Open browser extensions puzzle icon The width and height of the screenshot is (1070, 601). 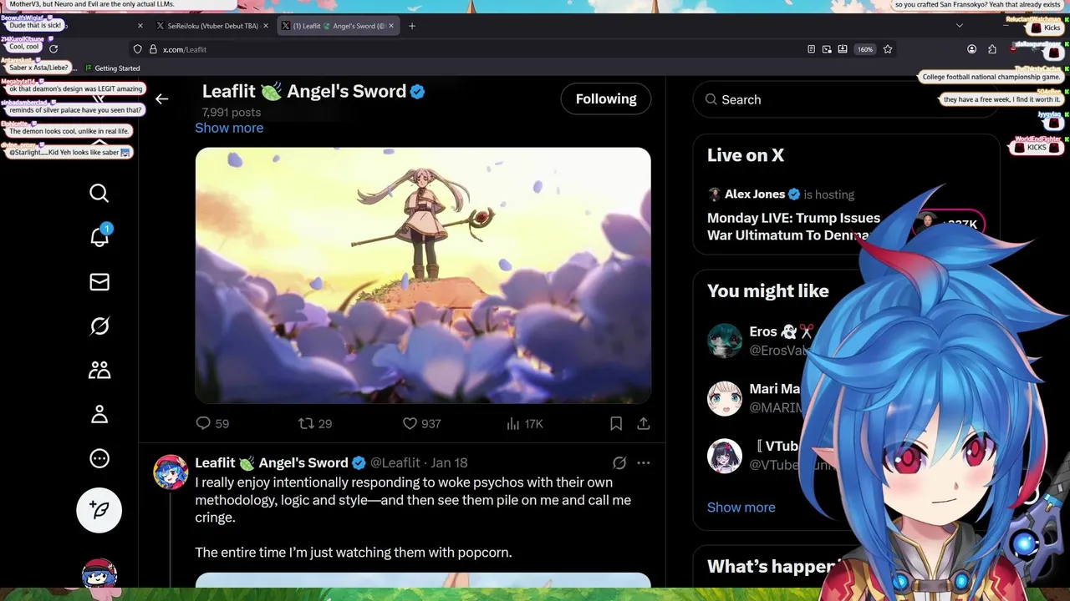992,49
